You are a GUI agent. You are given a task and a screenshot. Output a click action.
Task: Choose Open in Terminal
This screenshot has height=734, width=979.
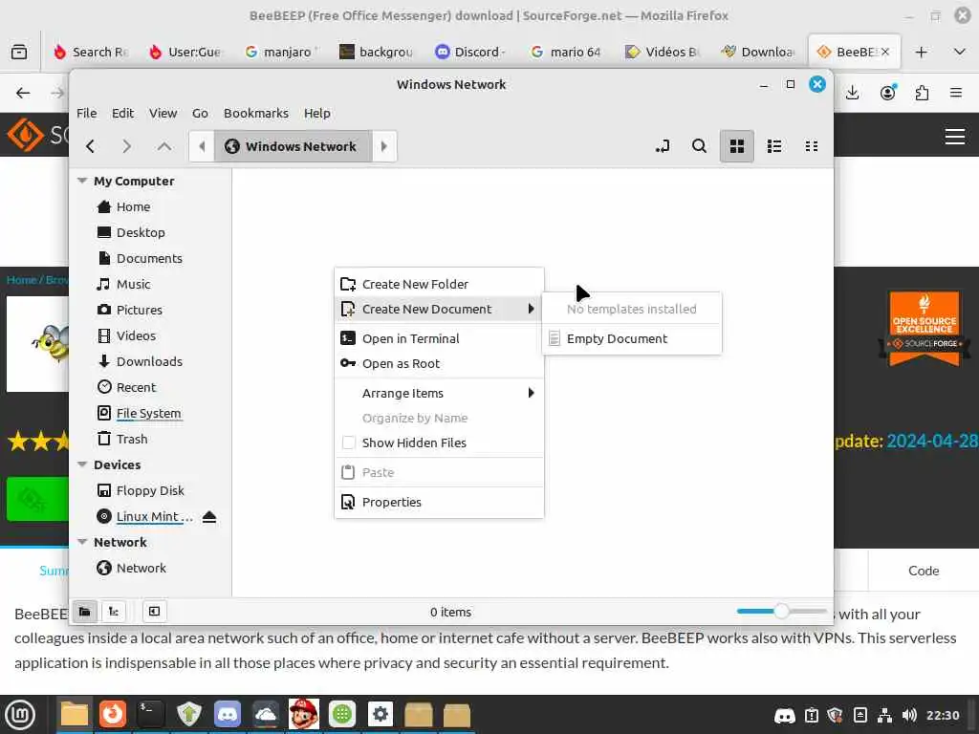[439, 338]
